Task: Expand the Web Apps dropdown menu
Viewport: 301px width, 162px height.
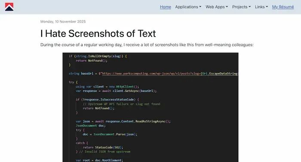Action: [x=217, y=7]
